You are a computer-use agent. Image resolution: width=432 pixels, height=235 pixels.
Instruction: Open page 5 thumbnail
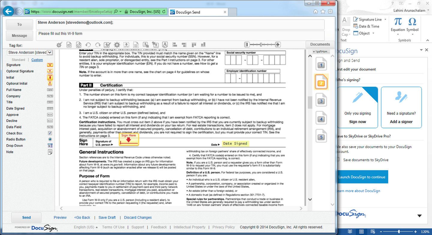[x=321, y=136]
